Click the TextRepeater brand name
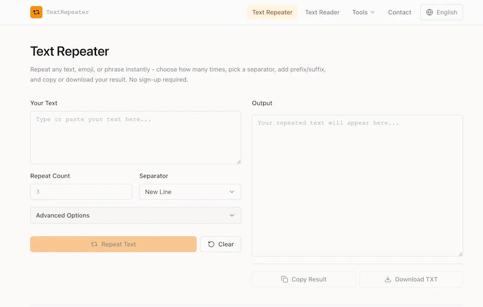The image size is (483, 307). 68,12
